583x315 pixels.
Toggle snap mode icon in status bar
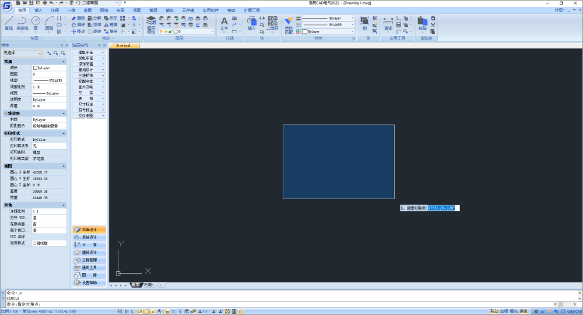[x=120, y=312]
